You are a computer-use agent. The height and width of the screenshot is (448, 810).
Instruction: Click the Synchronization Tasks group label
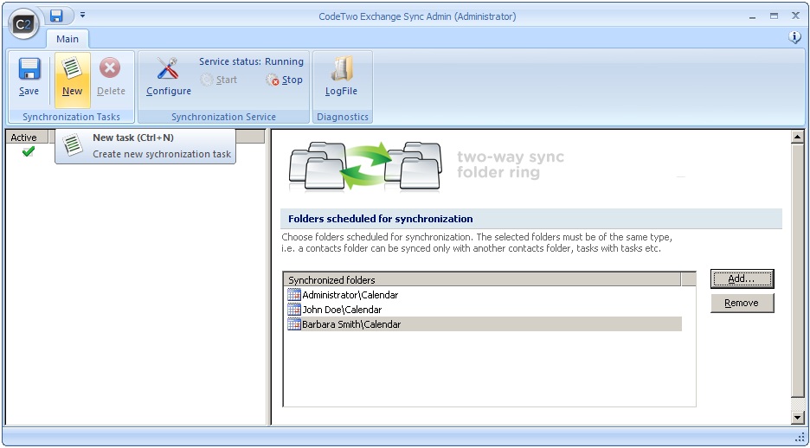point(71,117)
